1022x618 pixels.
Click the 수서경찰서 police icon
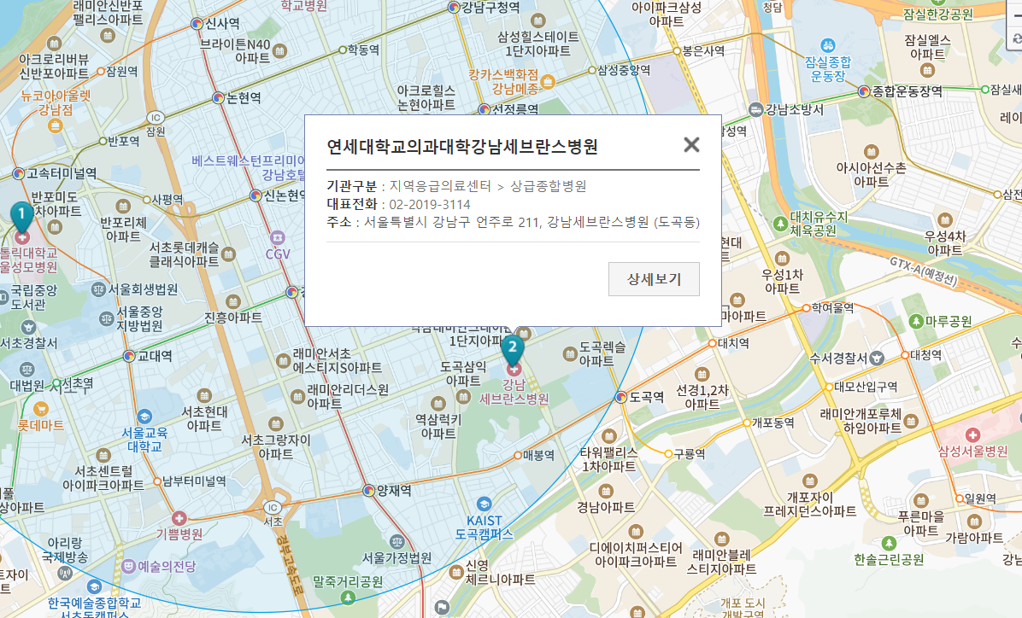pos(878,358)
